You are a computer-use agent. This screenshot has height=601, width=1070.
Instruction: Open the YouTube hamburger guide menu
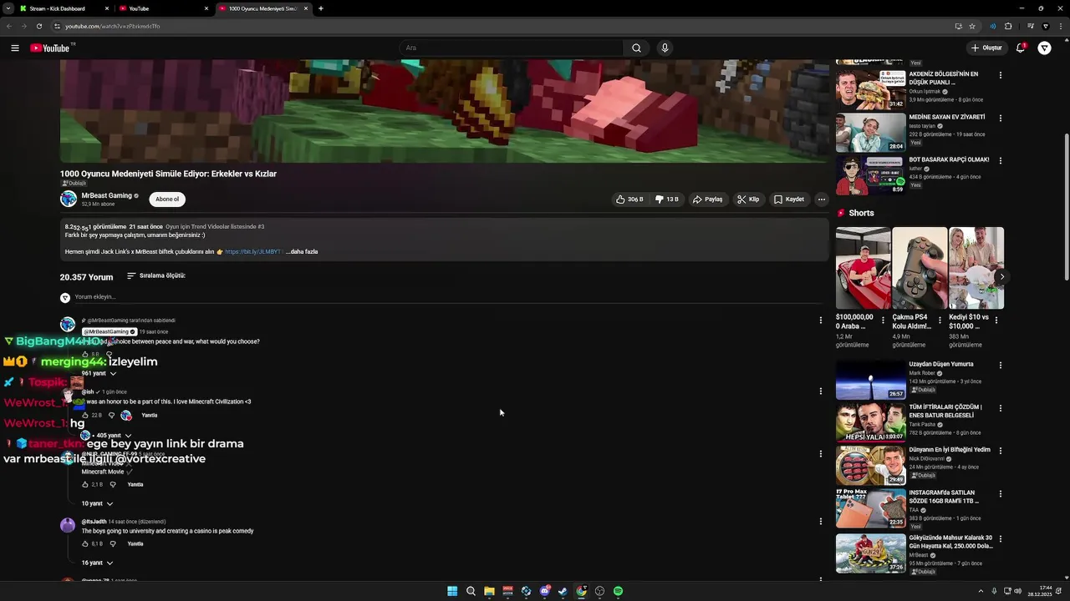pyautogui.click(x=15, y=48)
